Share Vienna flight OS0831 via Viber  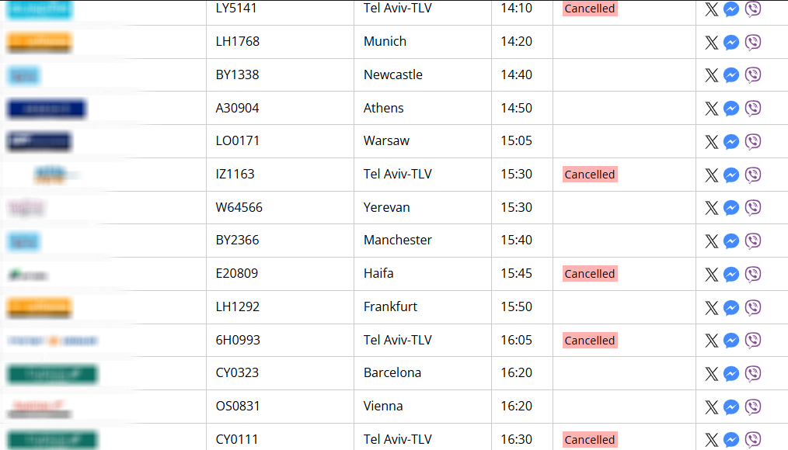[x=753, y=407]
